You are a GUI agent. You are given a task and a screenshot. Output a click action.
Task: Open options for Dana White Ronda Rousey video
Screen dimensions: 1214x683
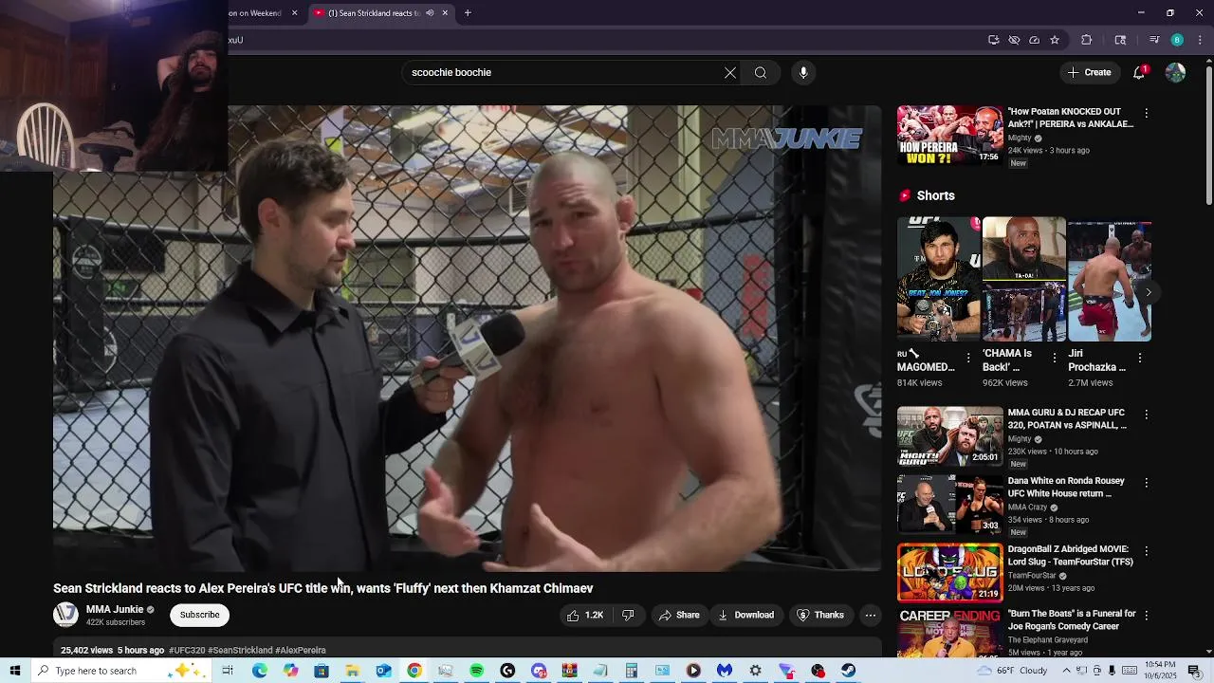pos(1146,483)
